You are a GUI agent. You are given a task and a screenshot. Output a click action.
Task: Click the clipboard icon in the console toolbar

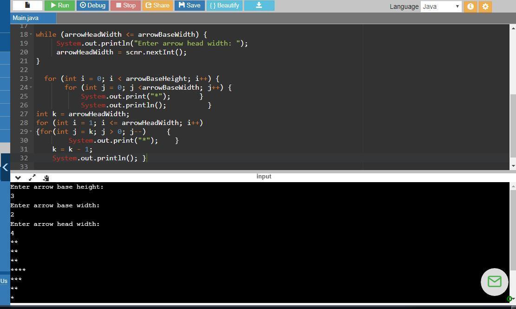coord(45,178)
